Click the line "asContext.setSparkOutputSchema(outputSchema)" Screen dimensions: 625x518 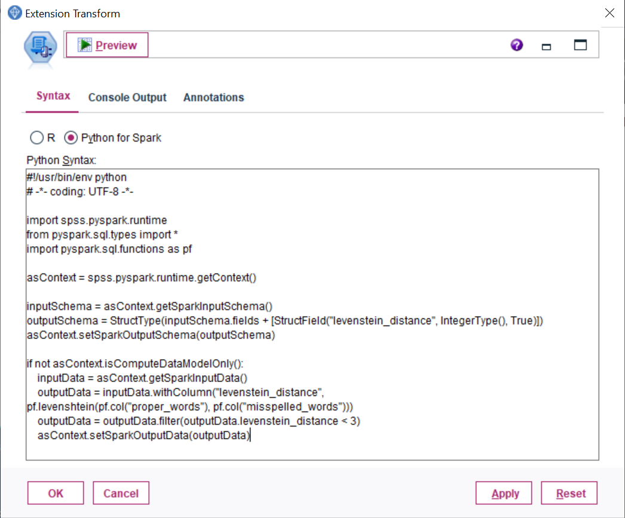(151, 335)
